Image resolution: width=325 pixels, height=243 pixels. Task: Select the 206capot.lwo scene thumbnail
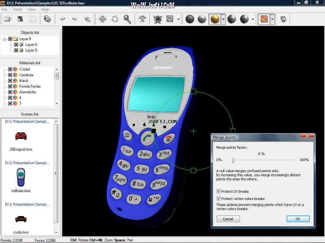[21, 136]
